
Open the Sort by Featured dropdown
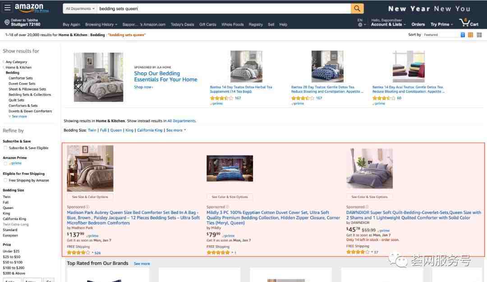pyautogui.click(x=441, y=35)
